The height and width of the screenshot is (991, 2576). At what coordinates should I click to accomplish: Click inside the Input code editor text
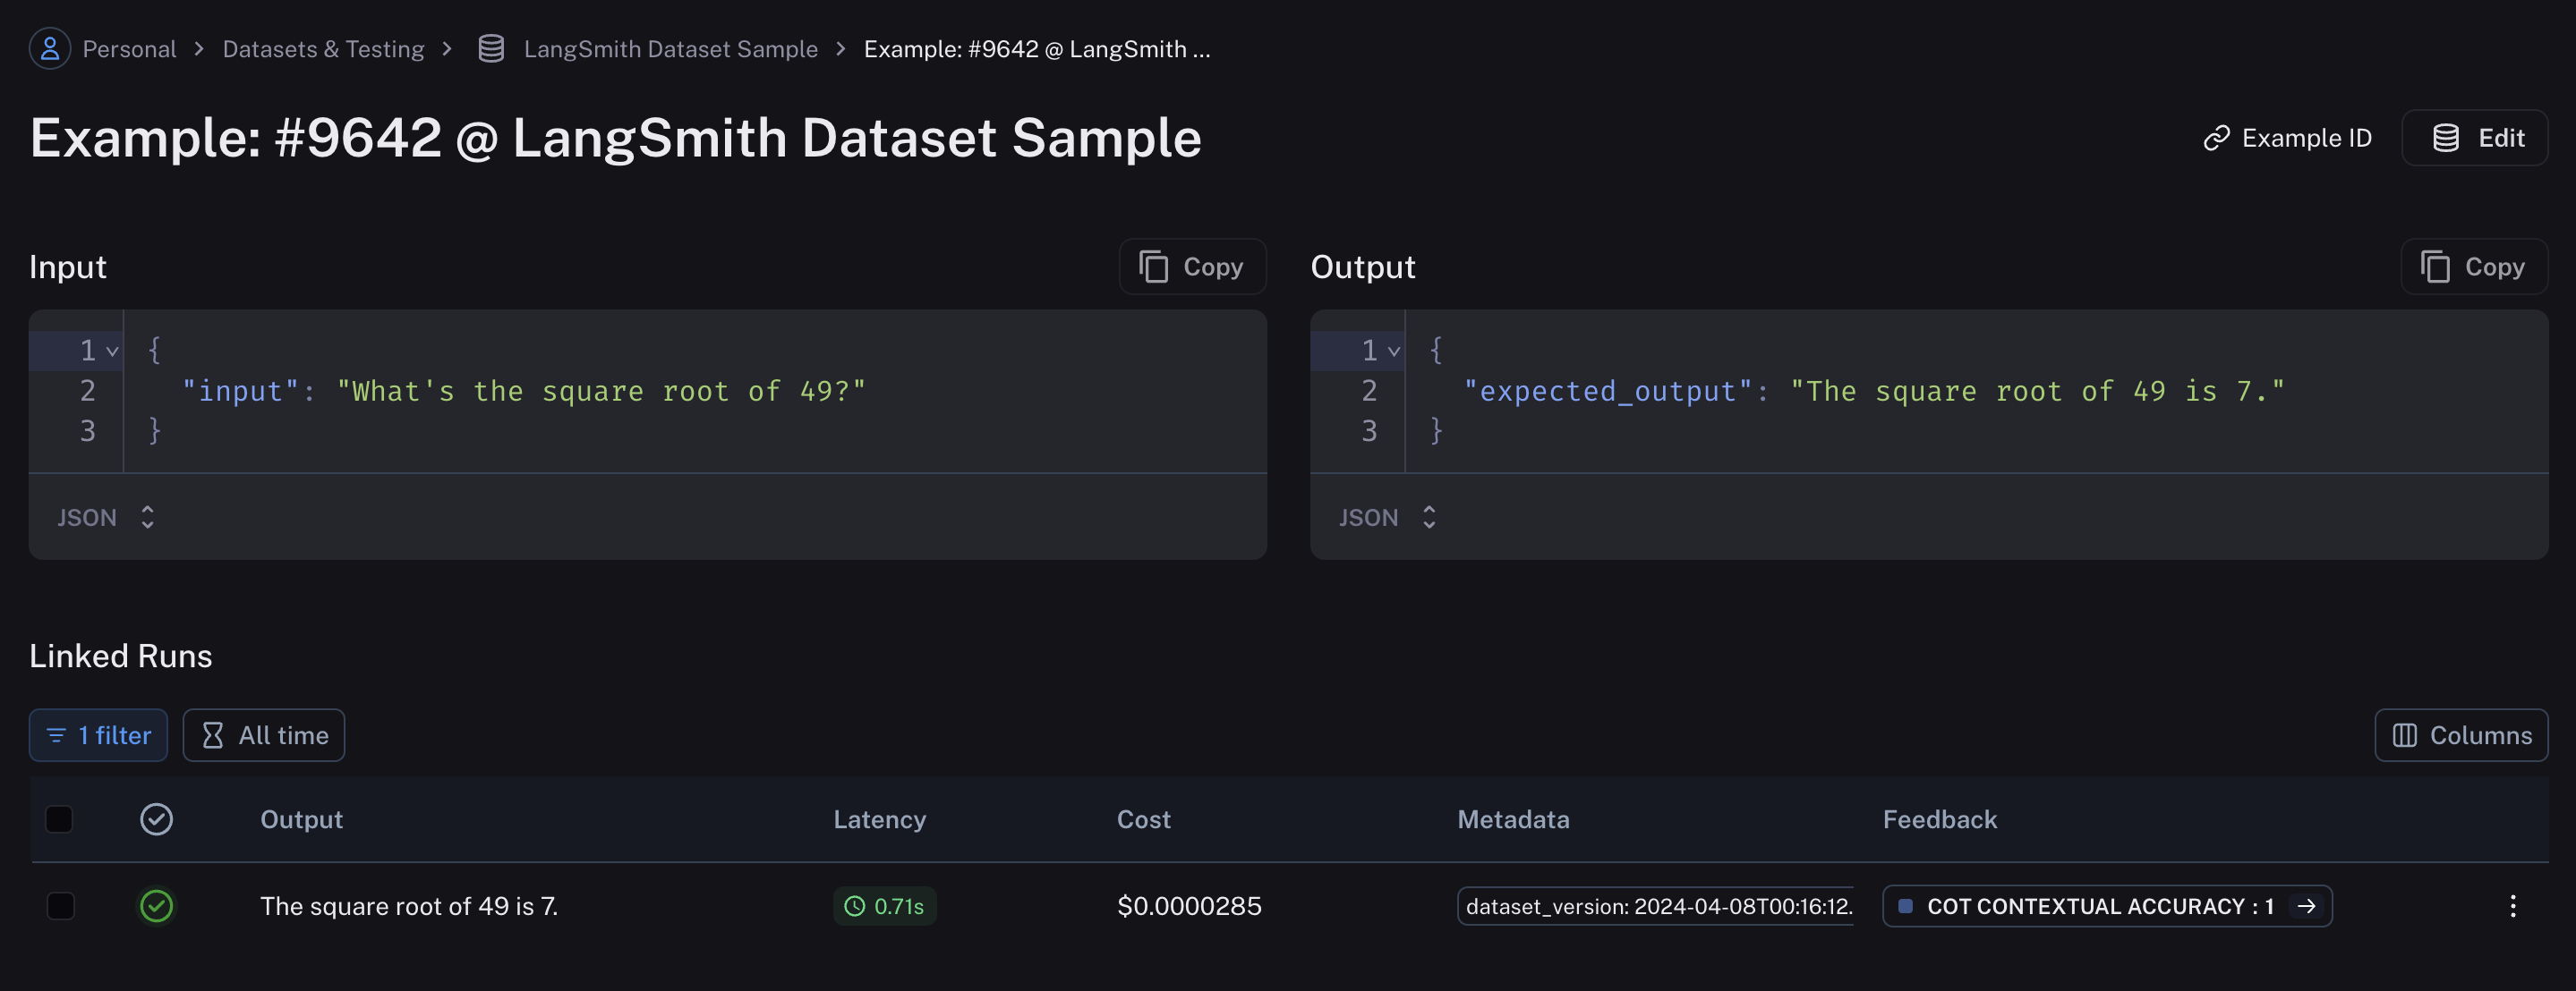point(523,391)
